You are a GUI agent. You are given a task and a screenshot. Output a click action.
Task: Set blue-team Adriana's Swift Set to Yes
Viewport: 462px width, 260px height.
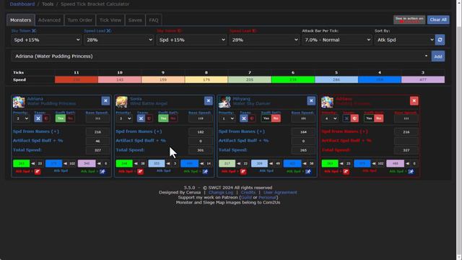point(61,118)
